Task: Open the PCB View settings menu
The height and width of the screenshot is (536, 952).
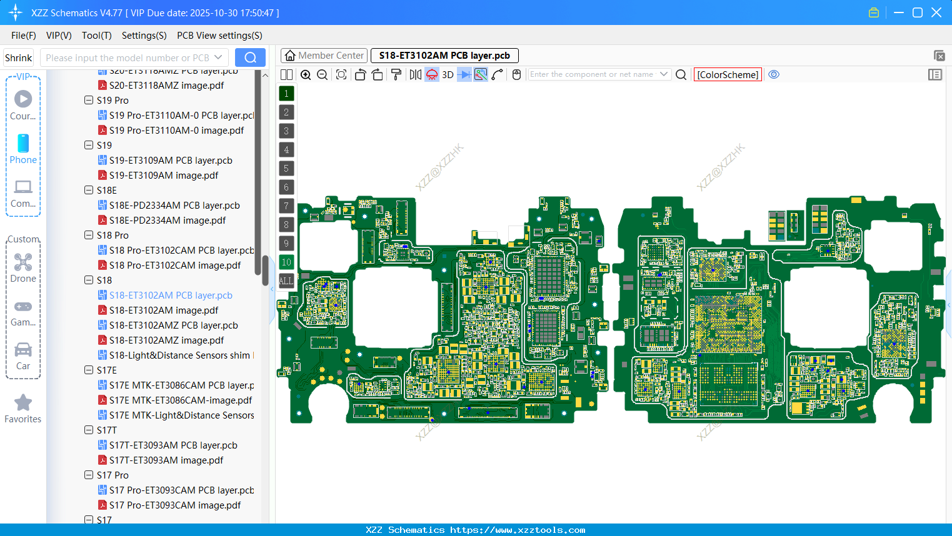Action: pyautogui.click(x=219, y=36)
